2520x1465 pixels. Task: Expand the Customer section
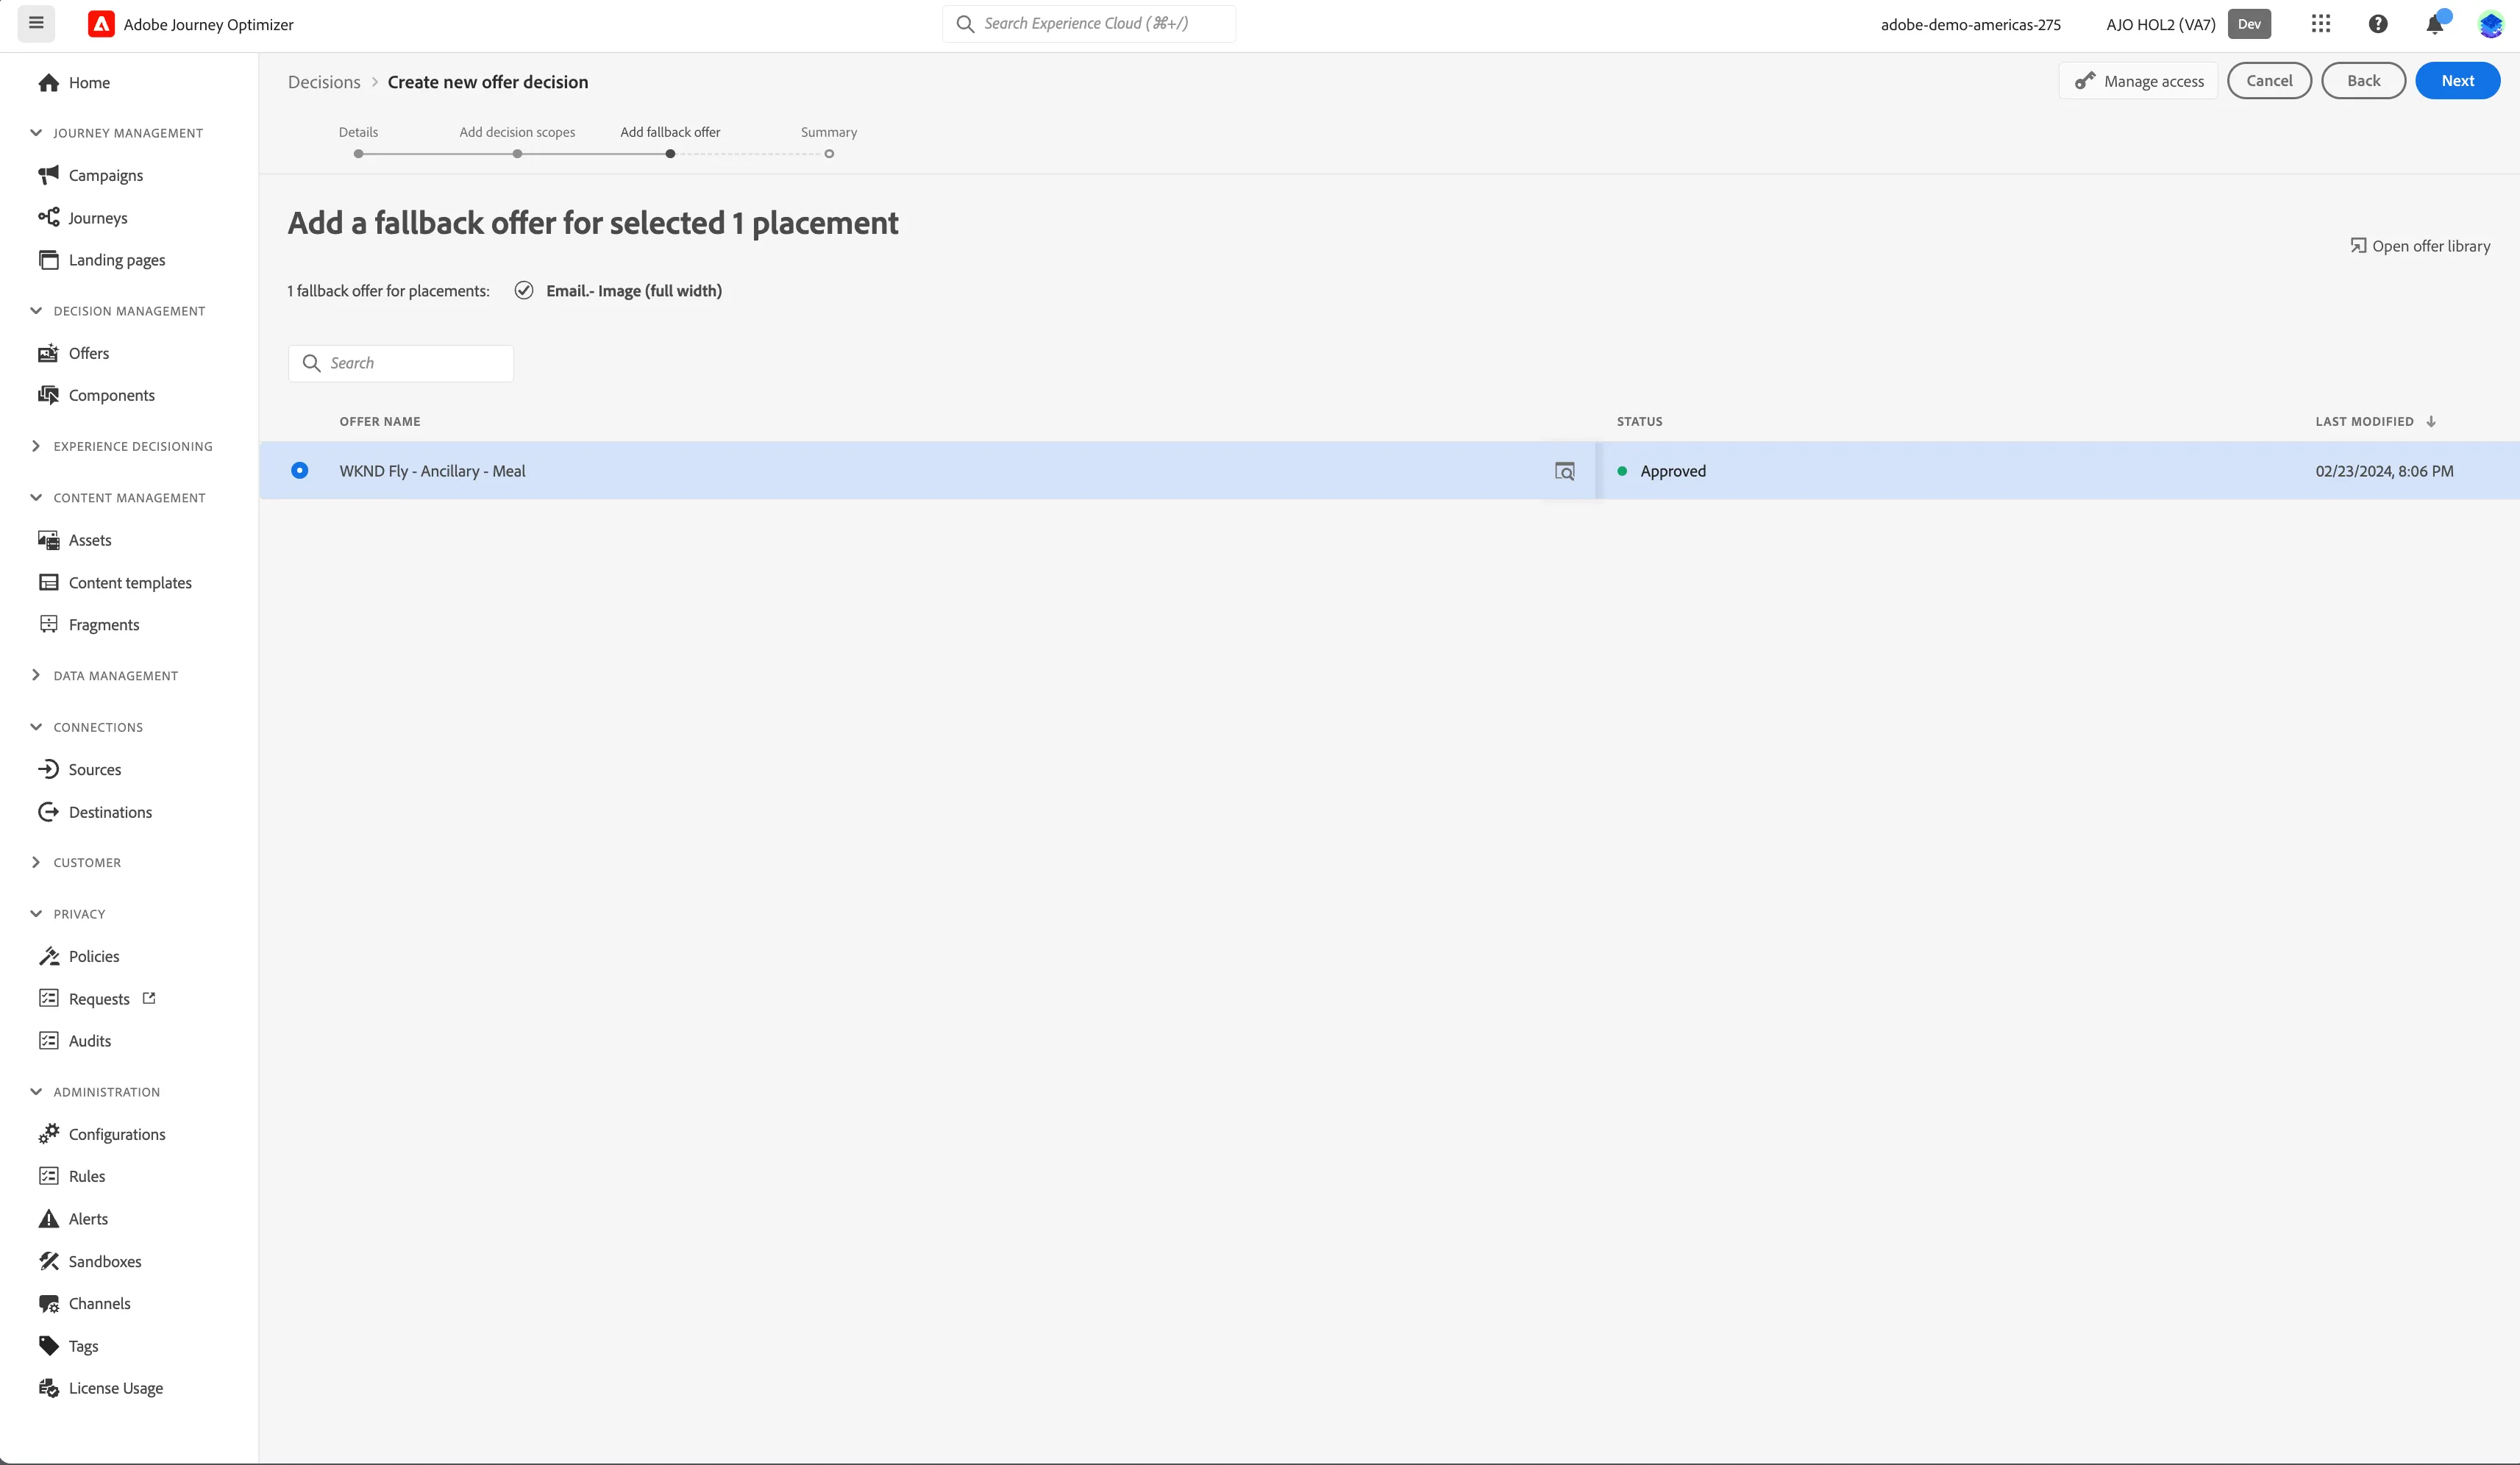click(x=36, y=862)
